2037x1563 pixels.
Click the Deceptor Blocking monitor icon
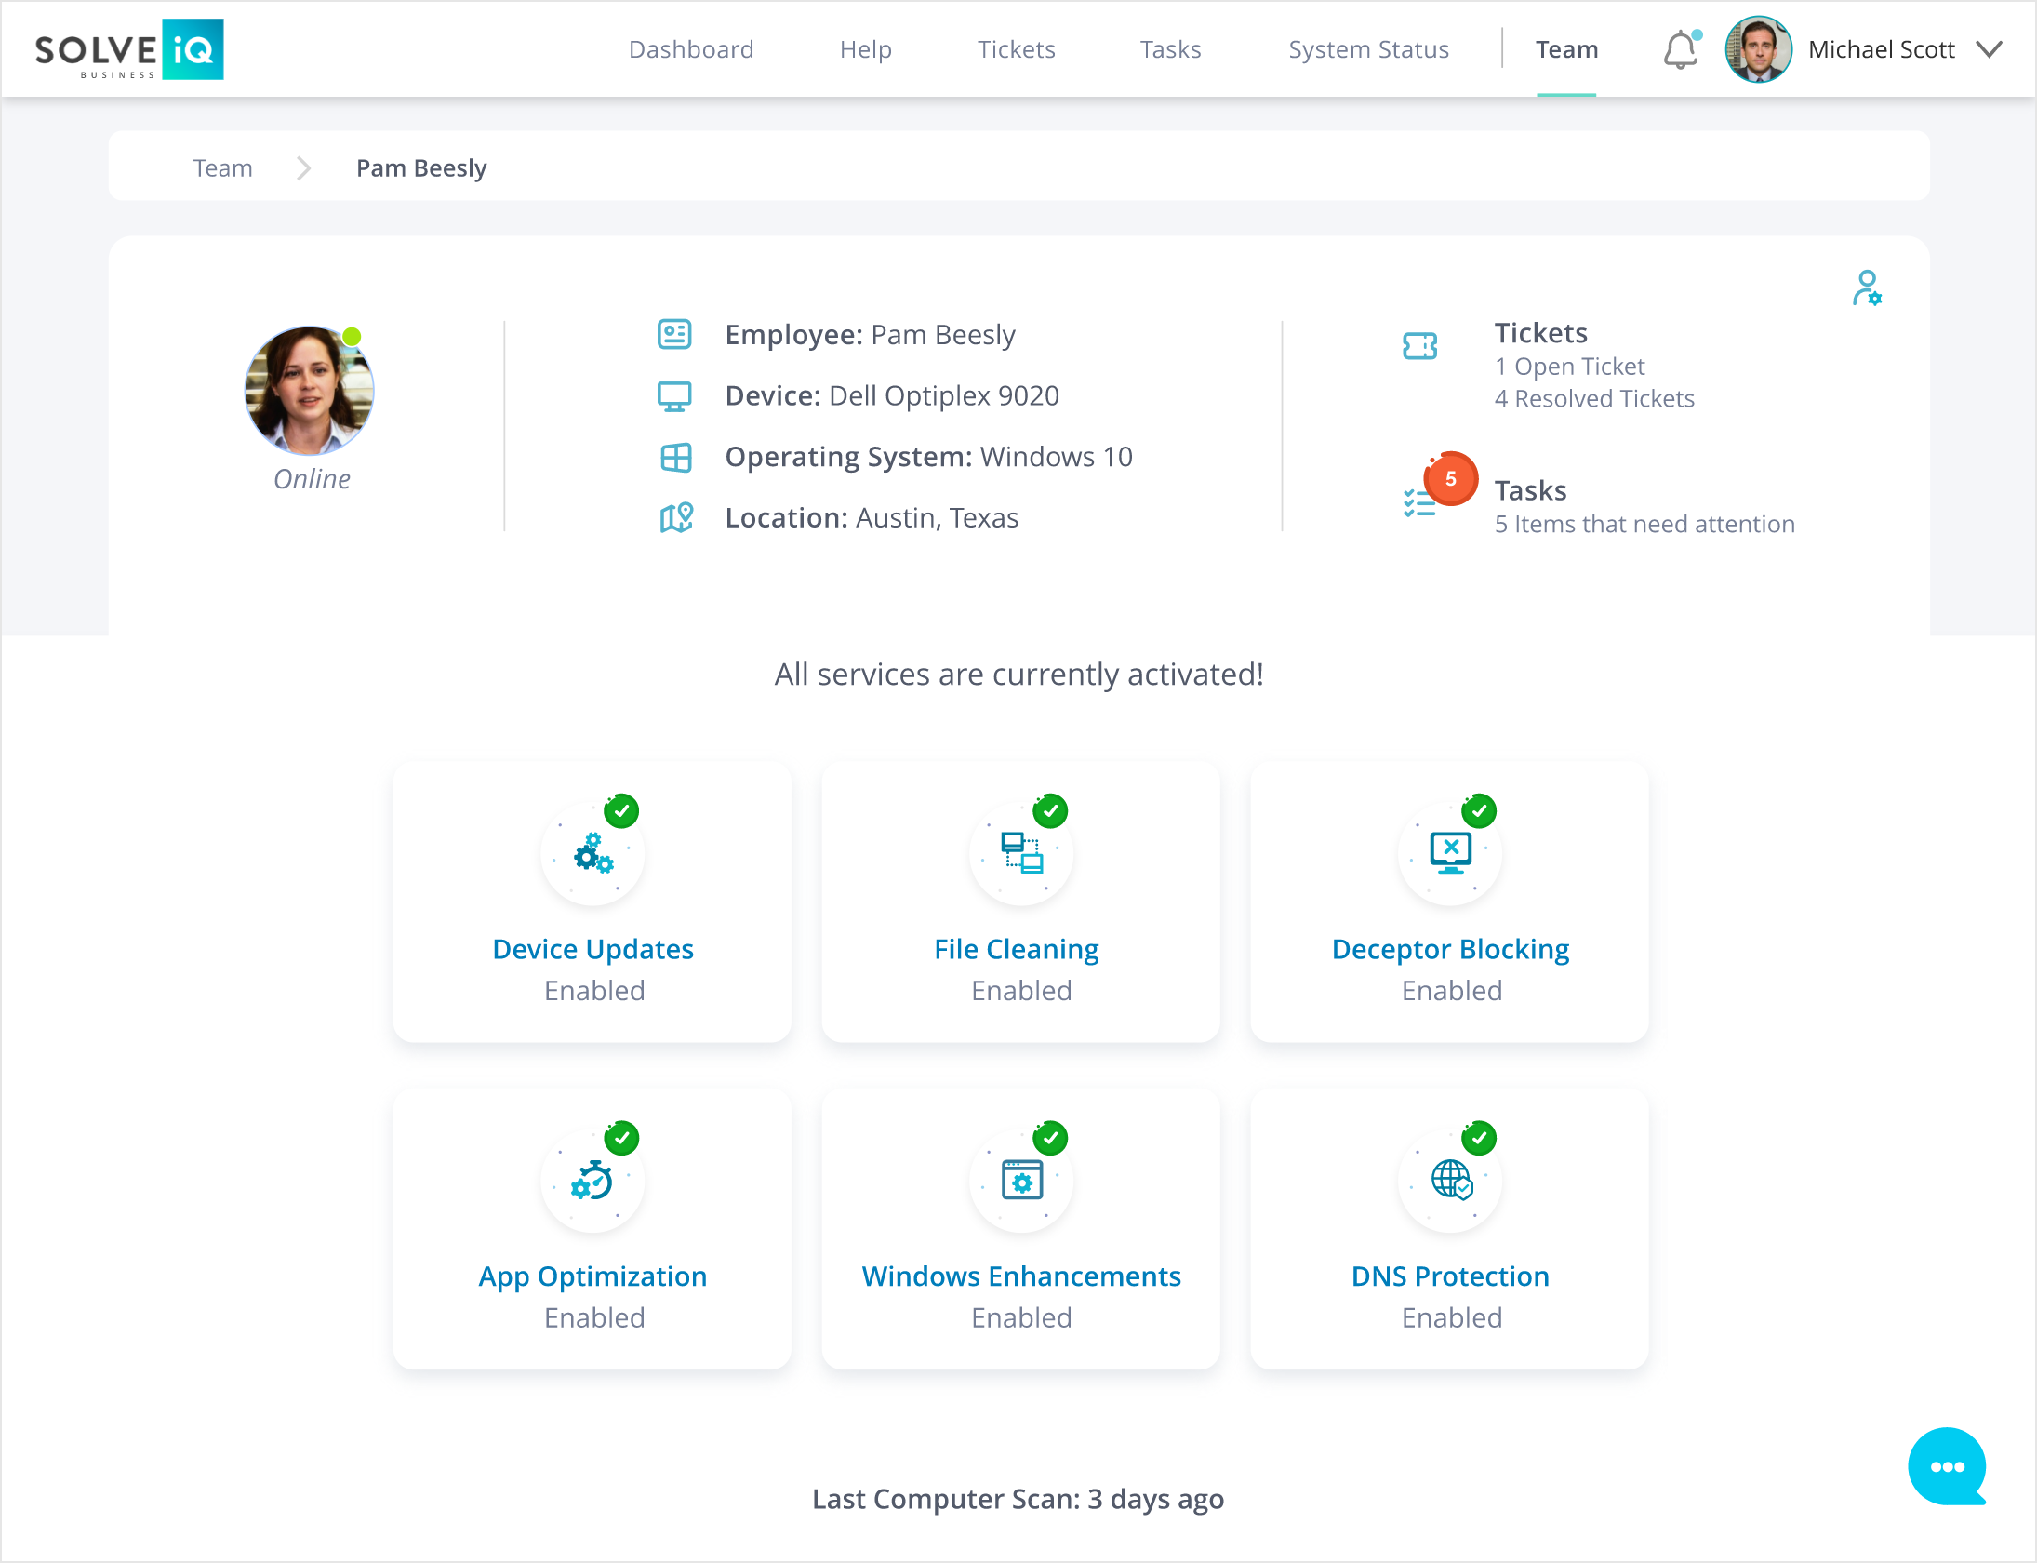(x=1450, y=853)
